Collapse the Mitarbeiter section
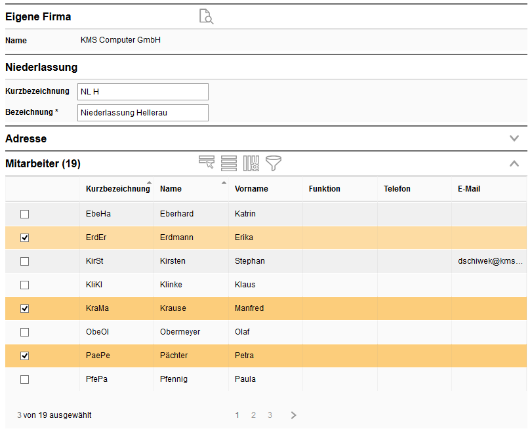 [514, 163]
